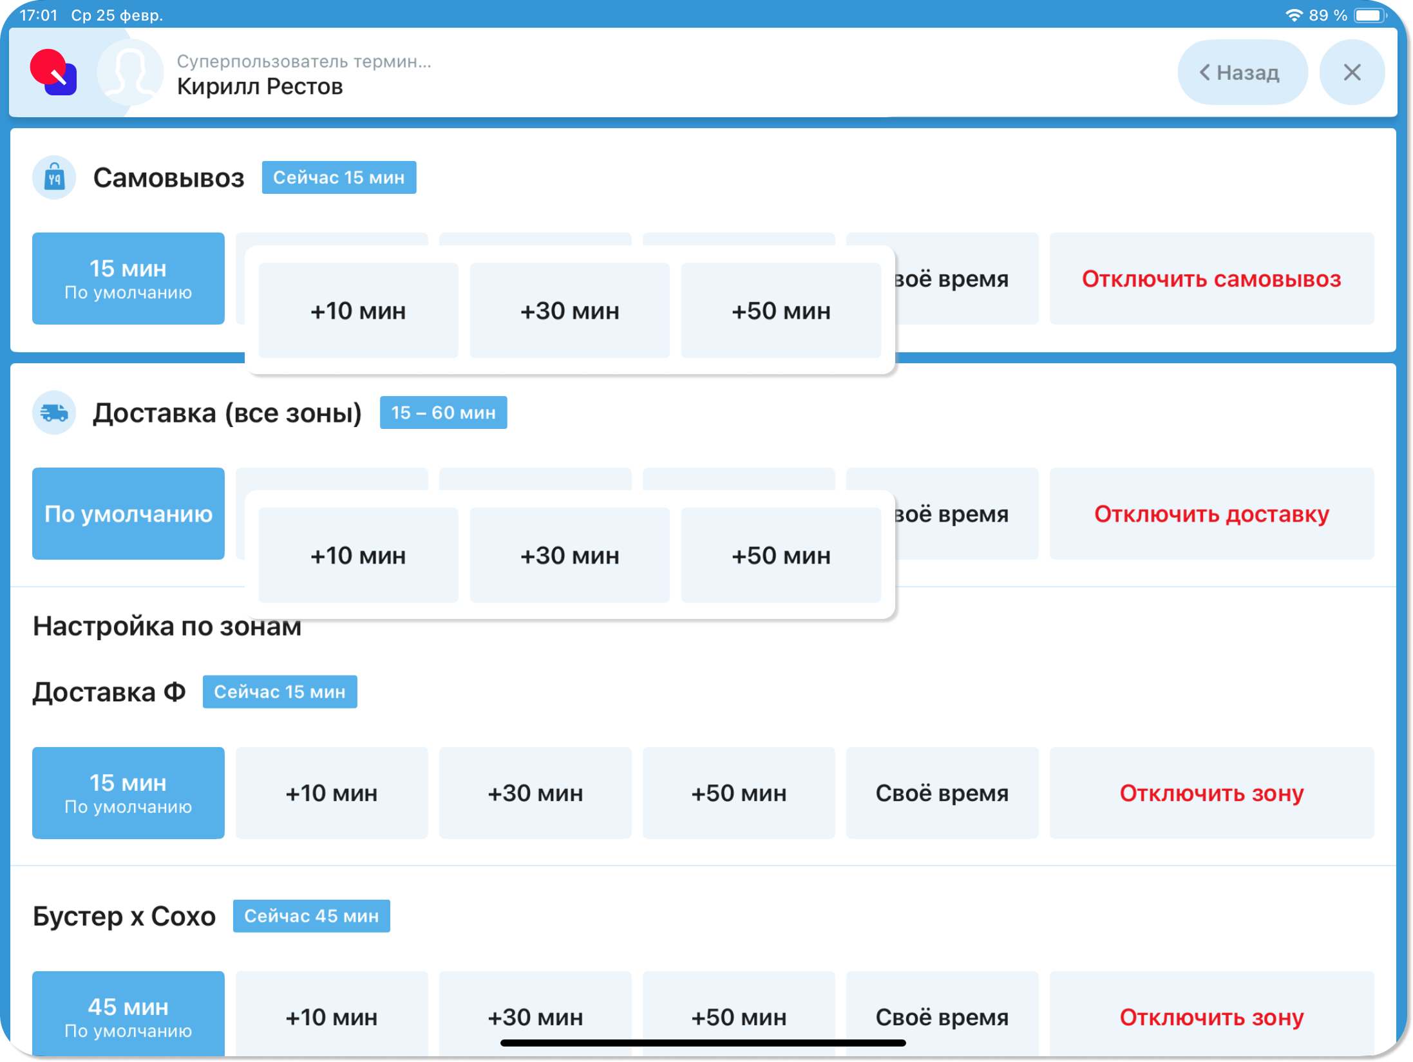Open Своё время for Доставка Ф
This screenshot has width=1413, height=1062.
[942, 792]
